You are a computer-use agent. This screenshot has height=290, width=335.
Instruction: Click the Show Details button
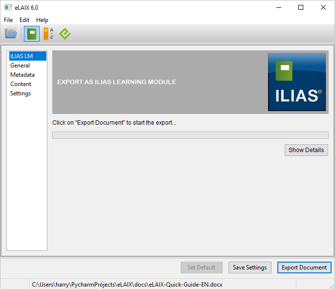tap(306, 150)
